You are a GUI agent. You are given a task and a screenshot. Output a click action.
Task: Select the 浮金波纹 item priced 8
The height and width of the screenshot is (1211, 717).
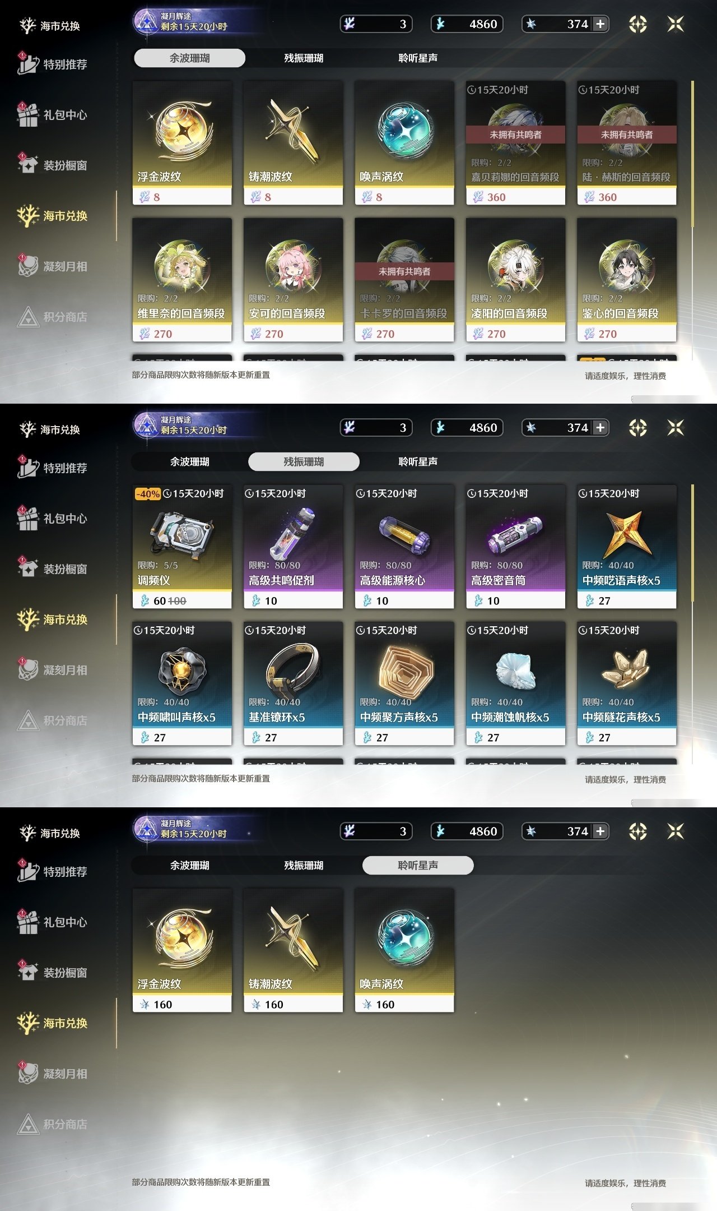[x=182, y=143]
